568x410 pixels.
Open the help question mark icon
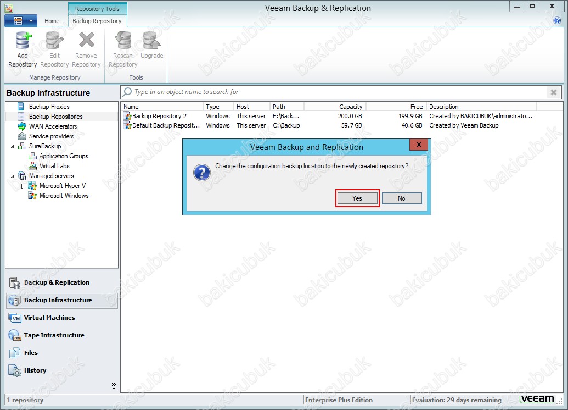point(557,21)
